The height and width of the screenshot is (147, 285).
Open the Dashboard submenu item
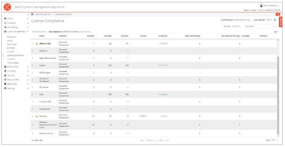pyautogui.click(x=11, y=37)
